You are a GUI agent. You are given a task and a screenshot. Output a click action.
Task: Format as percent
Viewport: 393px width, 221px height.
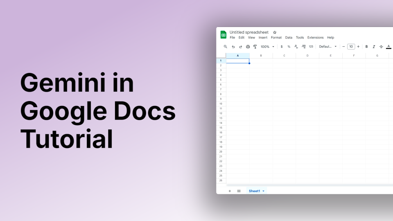pyautogui.click(x=289, y=47)
